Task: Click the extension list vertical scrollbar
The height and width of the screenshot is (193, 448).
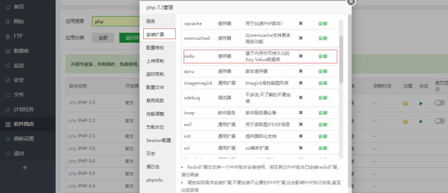Action: coord(341,60)
